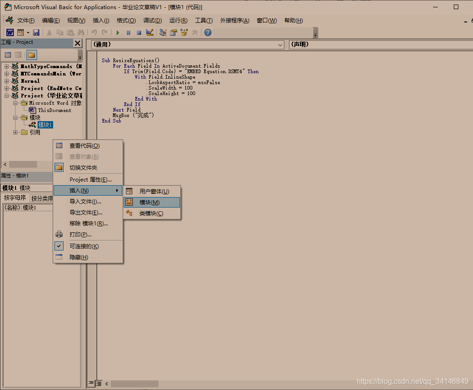
Task: Open Properties Window toolbar icon
Action: pyautogui.click(x=174, y=32)
